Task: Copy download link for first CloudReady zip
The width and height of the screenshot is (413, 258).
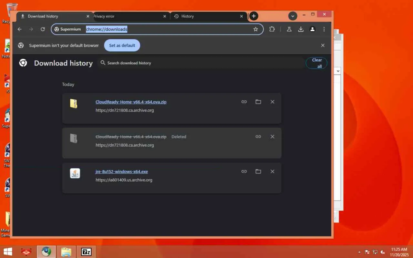Action: (244, 102)
